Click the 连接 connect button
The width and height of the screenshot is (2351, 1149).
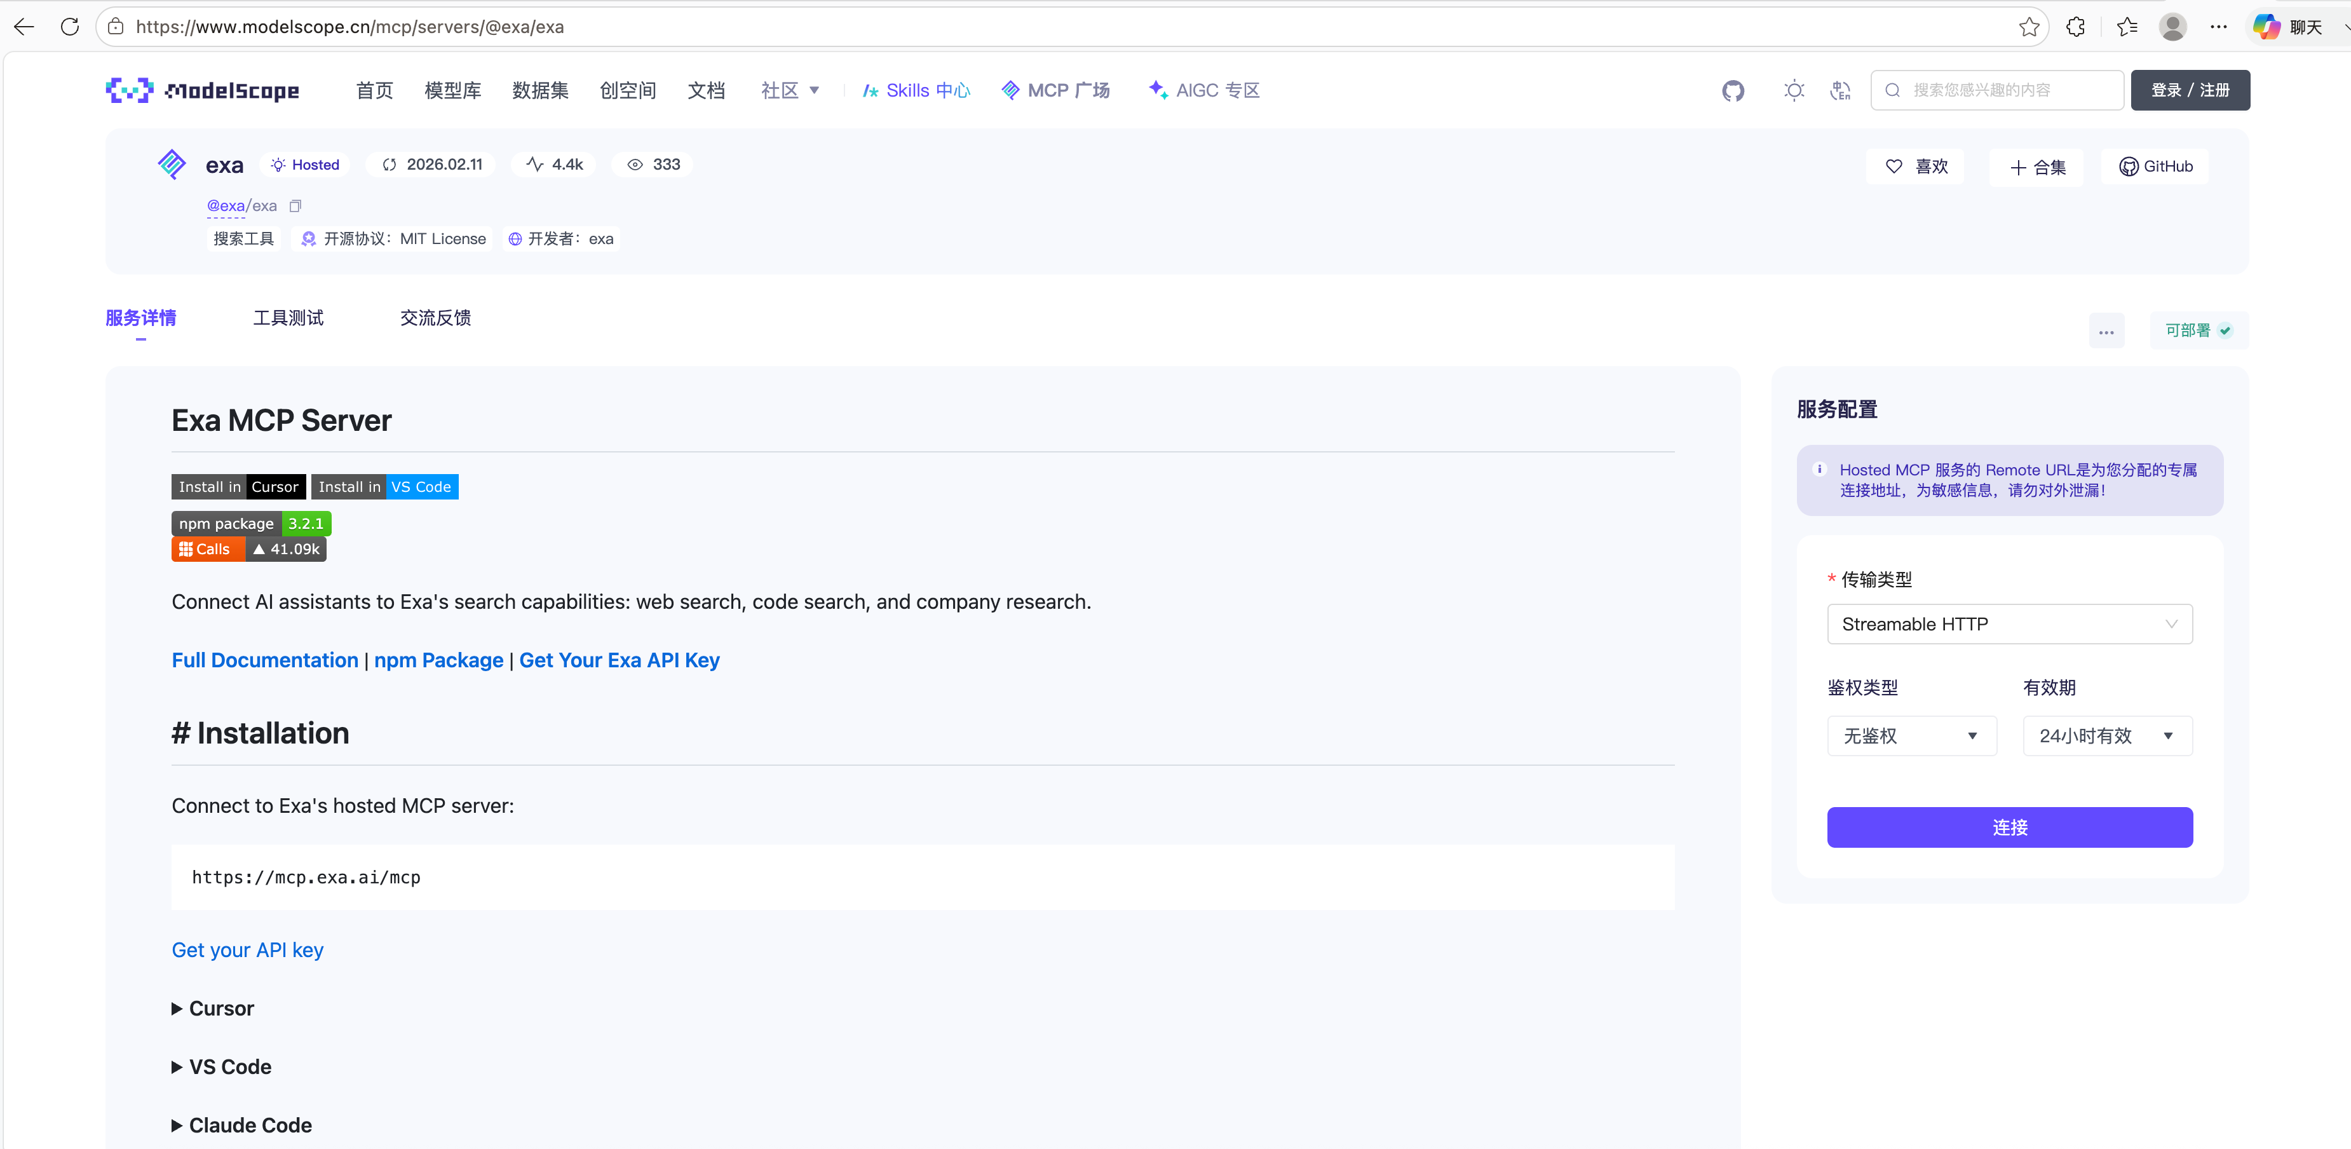(x=2010, y=827)
